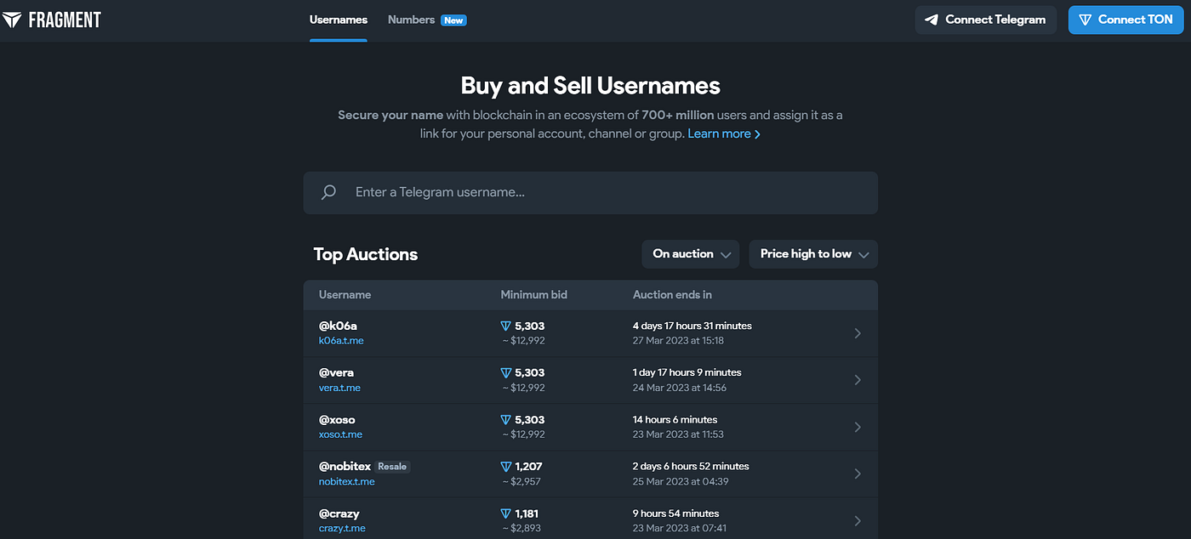Open the @xoso row arrow

tap(858, 427)
